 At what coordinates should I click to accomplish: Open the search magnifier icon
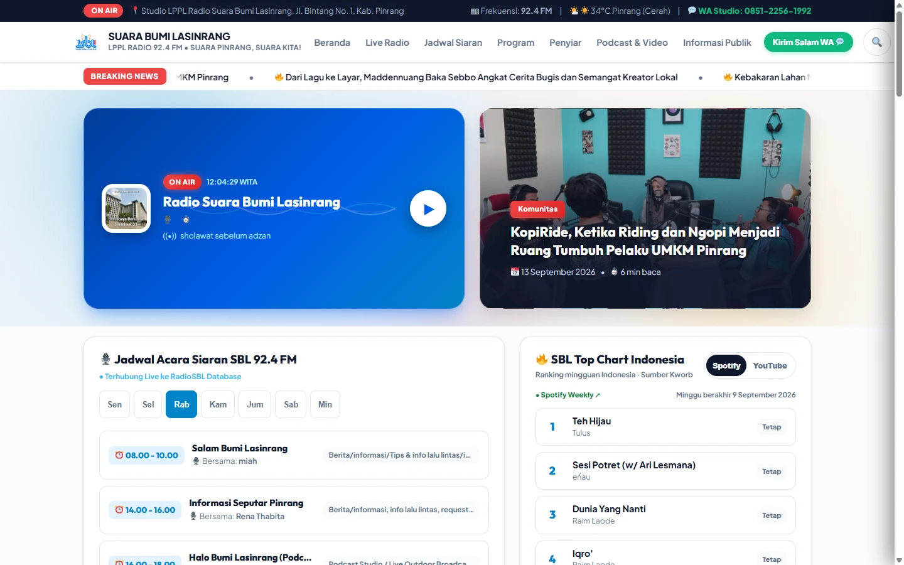coord(877,42)
